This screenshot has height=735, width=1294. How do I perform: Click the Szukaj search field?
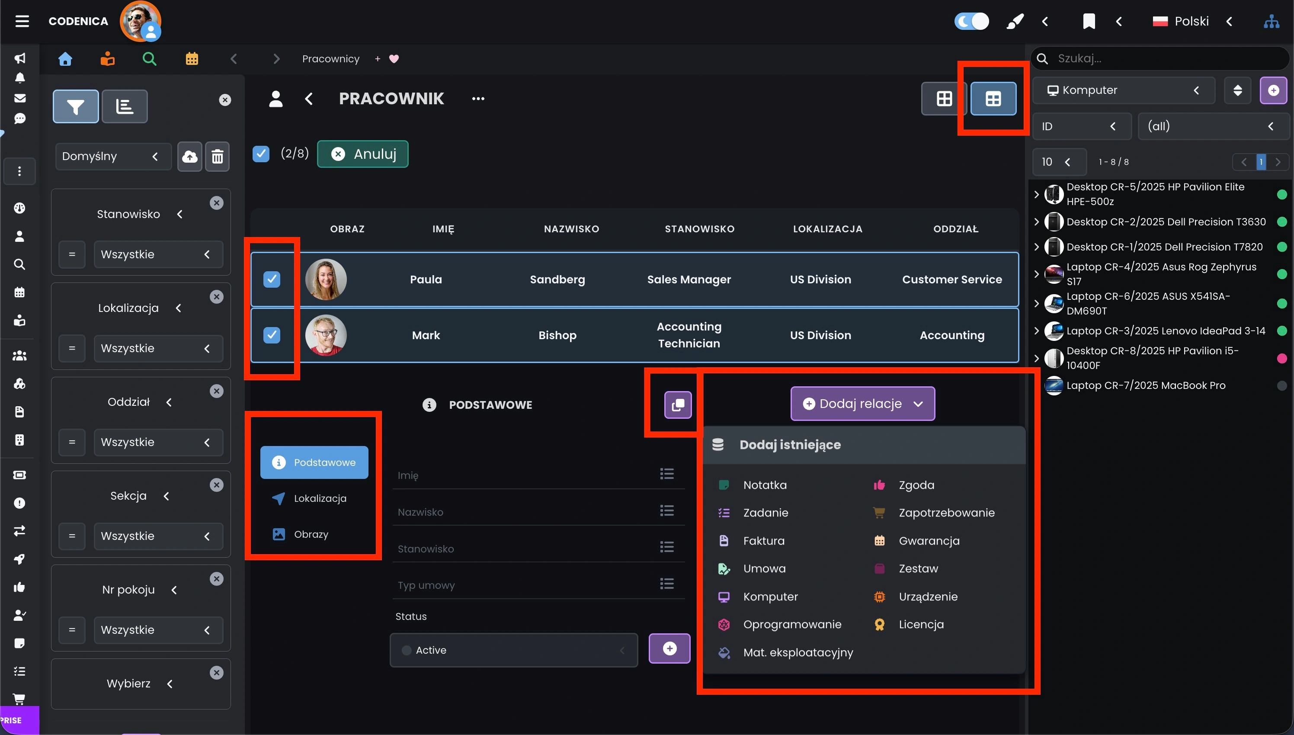tap(1166, 58)
